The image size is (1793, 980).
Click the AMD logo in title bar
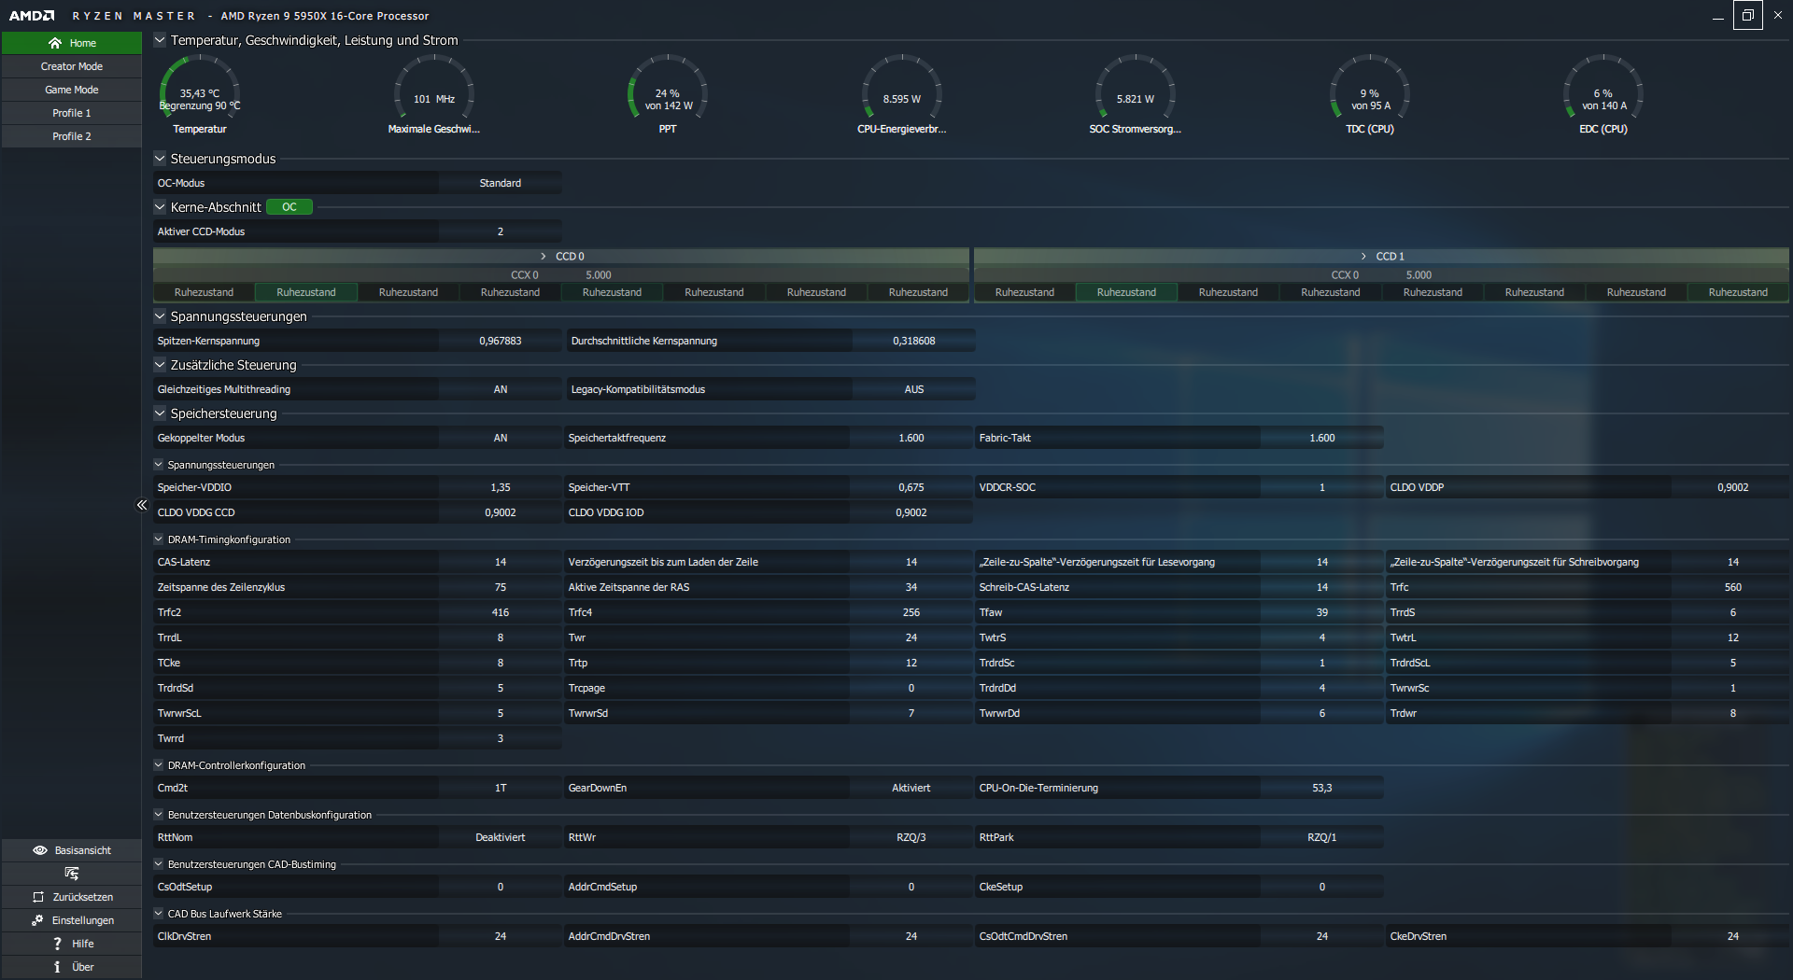(32, 16)
